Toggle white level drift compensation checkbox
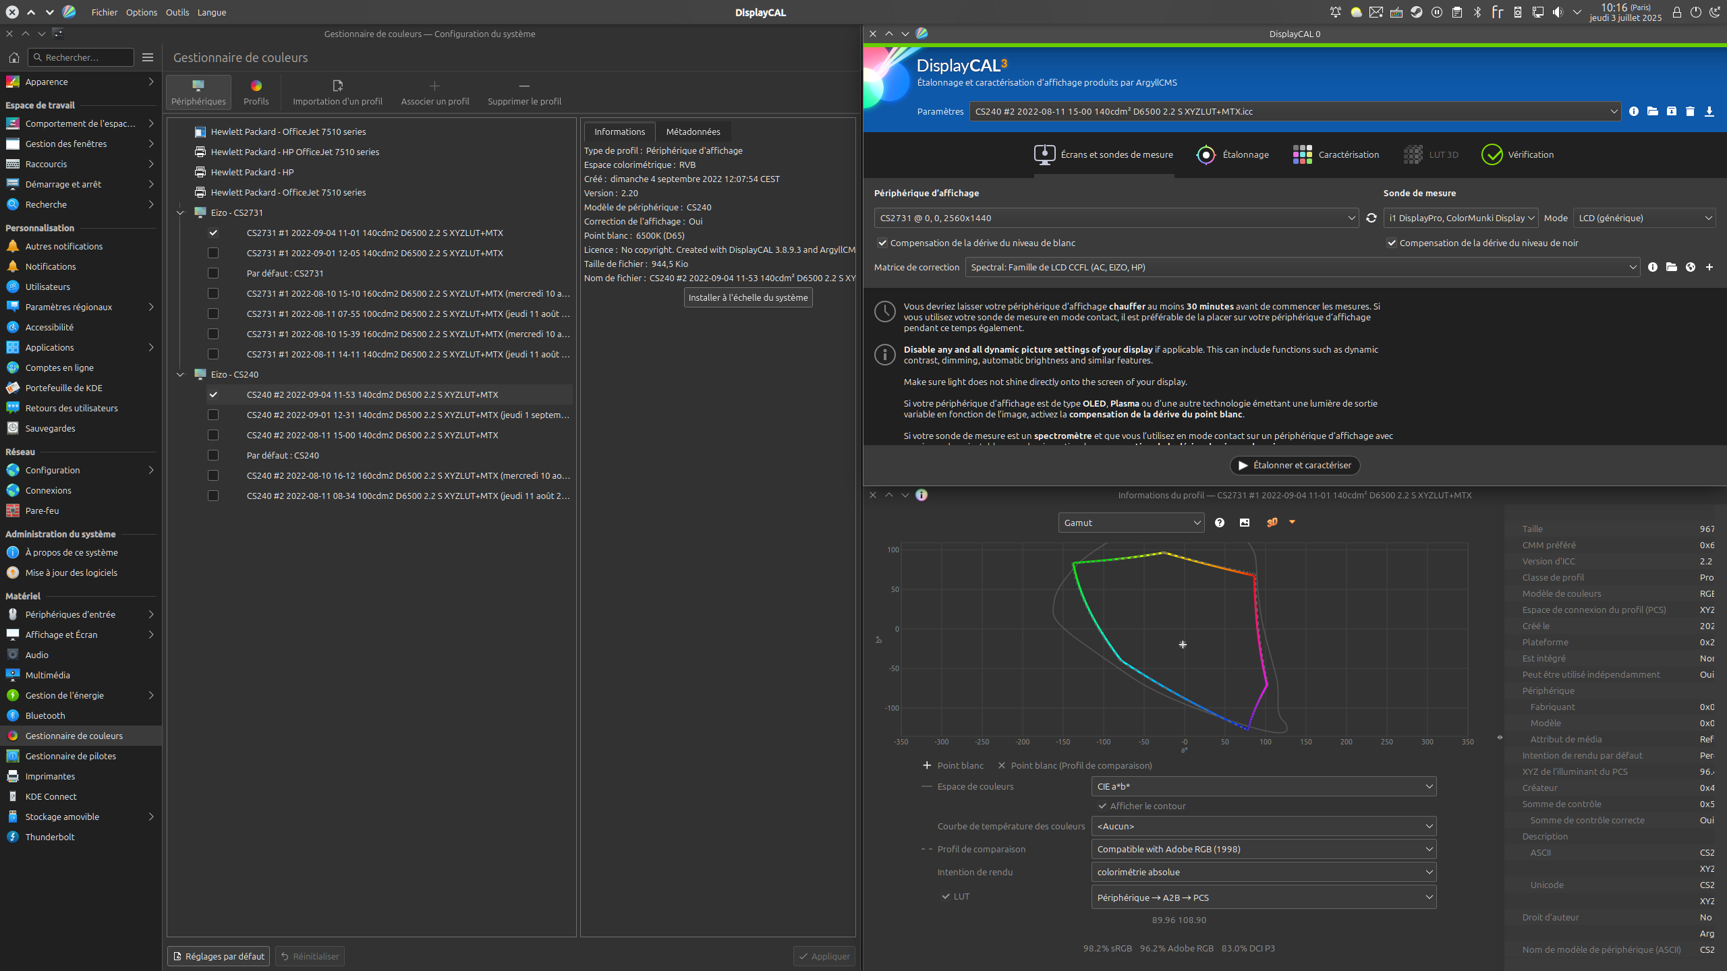 pyautogui.click(x=882, y=243)
